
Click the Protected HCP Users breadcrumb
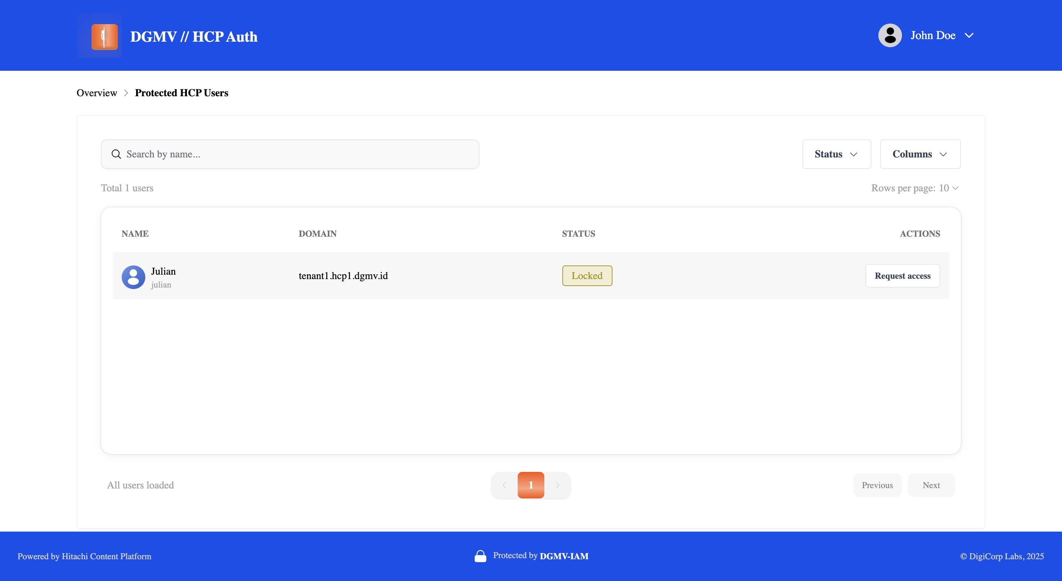pyautogui.click(x=181, y=93)
